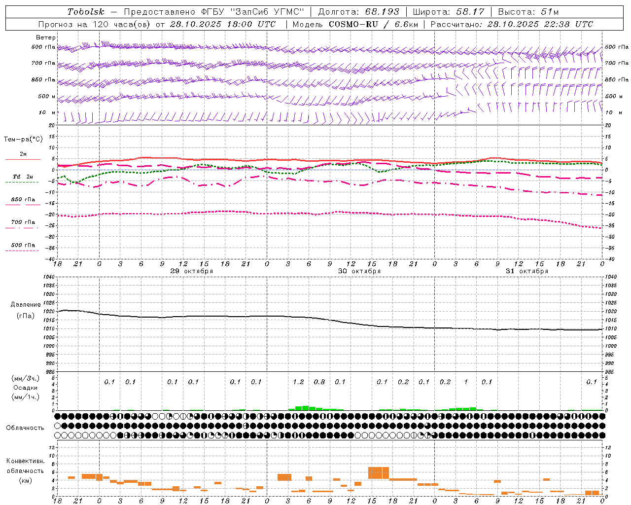Screen dimensions: 631x505
Task: Select the 2м temperature legend label
Action: (23, 154)
